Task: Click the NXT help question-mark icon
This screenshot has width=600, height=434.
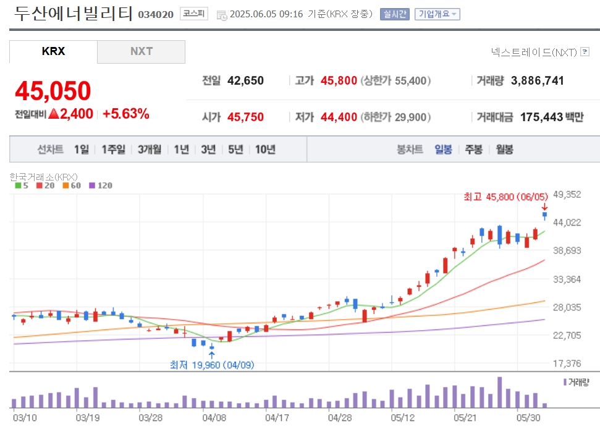Action: pos(585,52)
